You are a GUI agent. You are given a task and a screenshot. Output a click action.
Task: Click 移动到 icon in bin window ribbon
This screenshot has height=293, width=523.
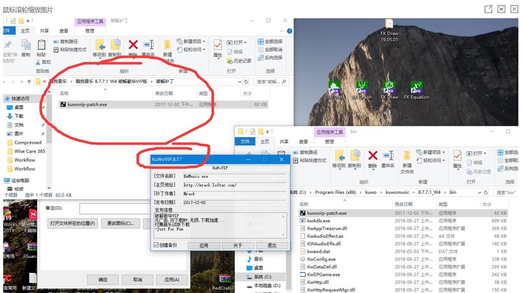(339, 155)
